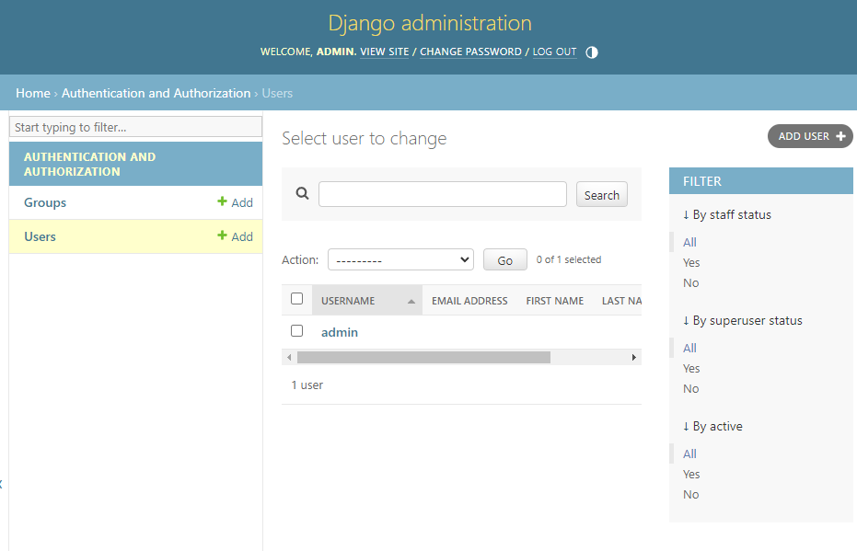This screenshot has width=857, height=551.
Task: Check the checkbox for the admin row
Action: (296, 331)
